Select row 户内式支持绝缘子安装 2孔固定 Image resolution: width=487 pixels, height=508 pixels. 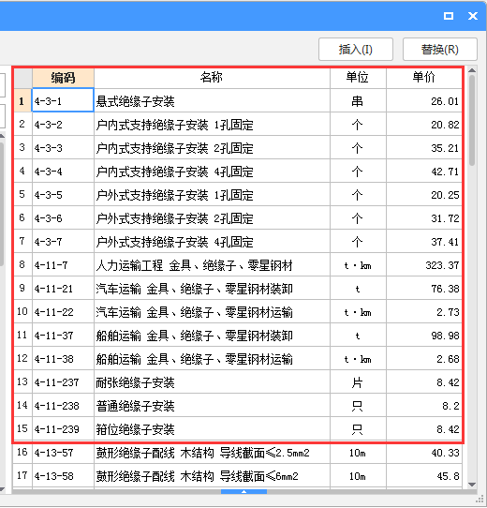(238, 148)
